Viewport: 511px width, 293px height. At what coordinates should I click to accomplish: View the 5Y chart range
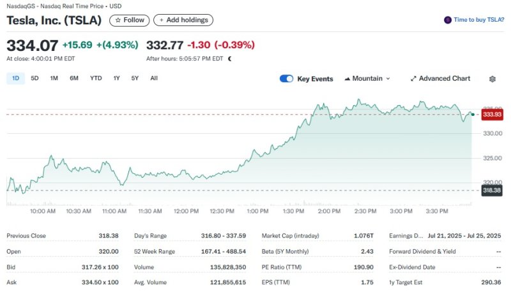[135, 78]
